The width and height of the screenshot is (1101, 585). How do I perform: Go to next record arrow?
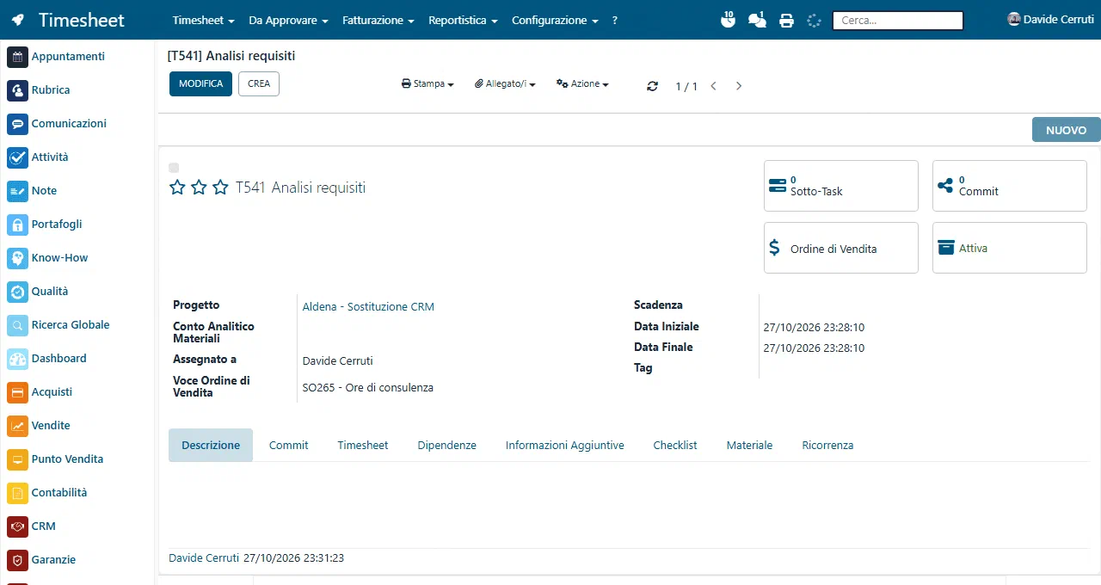pos(738,86)
